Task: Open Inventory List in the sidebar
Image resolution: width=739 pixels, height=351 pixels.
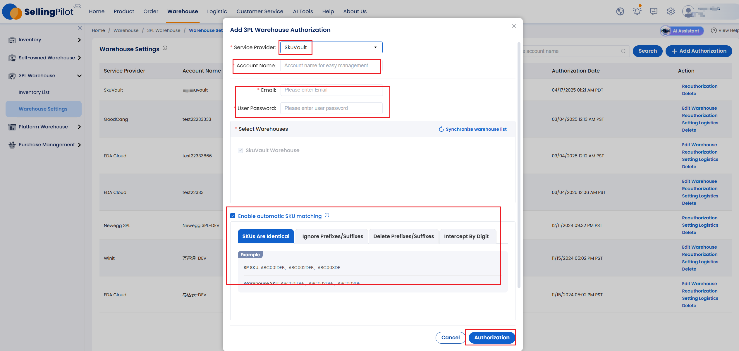Action: [34, 92]
